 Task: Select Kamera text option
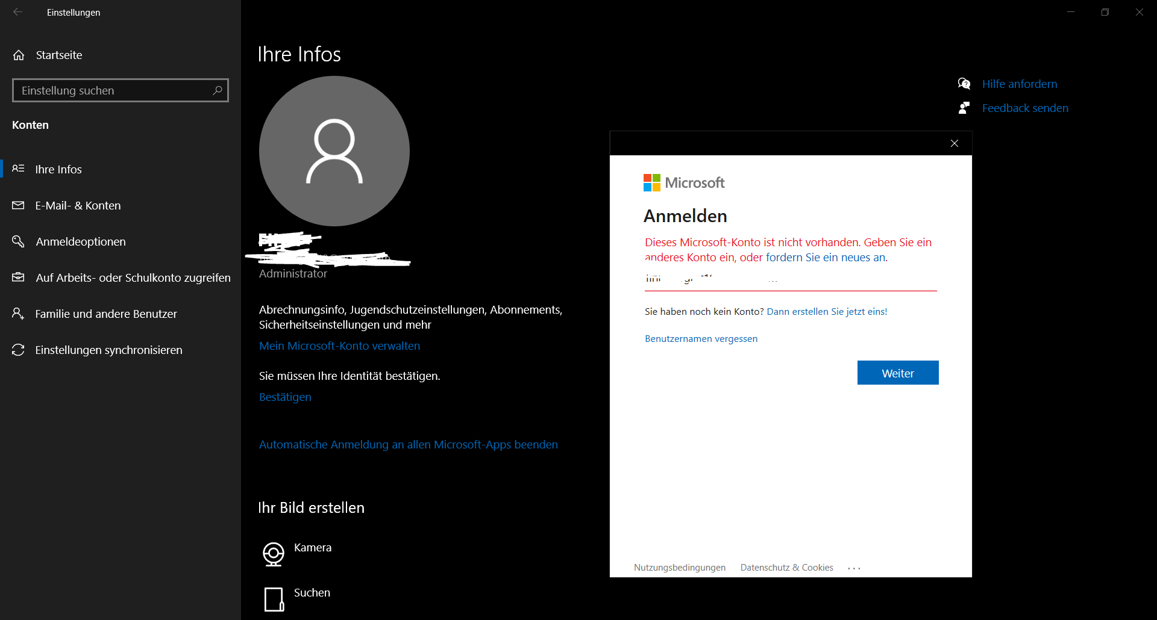(x=313, y=548)
